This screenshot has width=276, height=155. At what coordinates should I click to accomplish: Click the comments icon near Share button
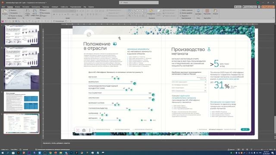pos(259,7)
